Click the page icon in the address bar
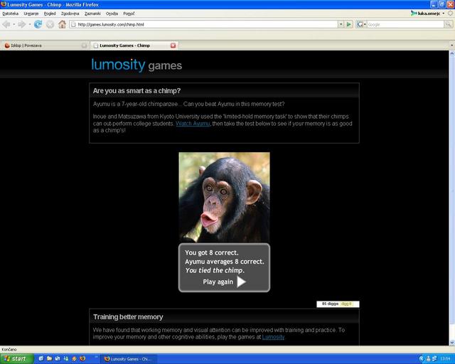Screen dimensions: 455x364 coord(73,24)
